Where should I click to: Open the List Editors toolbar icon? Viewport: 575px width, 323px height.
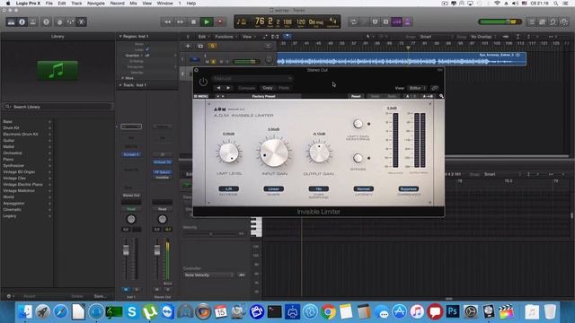pyautogui.click(x=531, y=22)
